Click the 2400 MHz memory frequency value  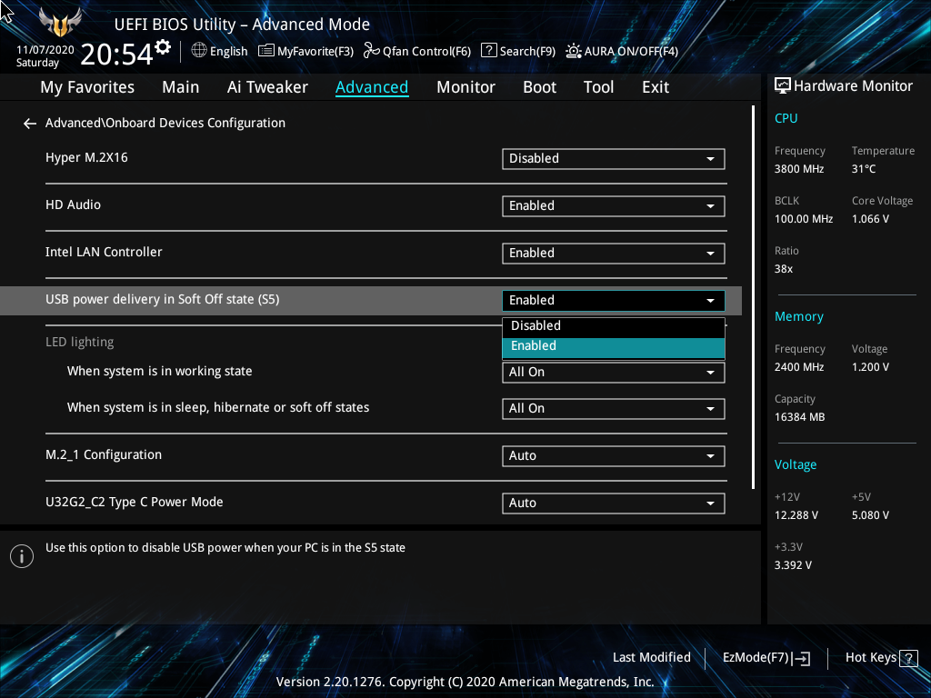coord(798,367)
